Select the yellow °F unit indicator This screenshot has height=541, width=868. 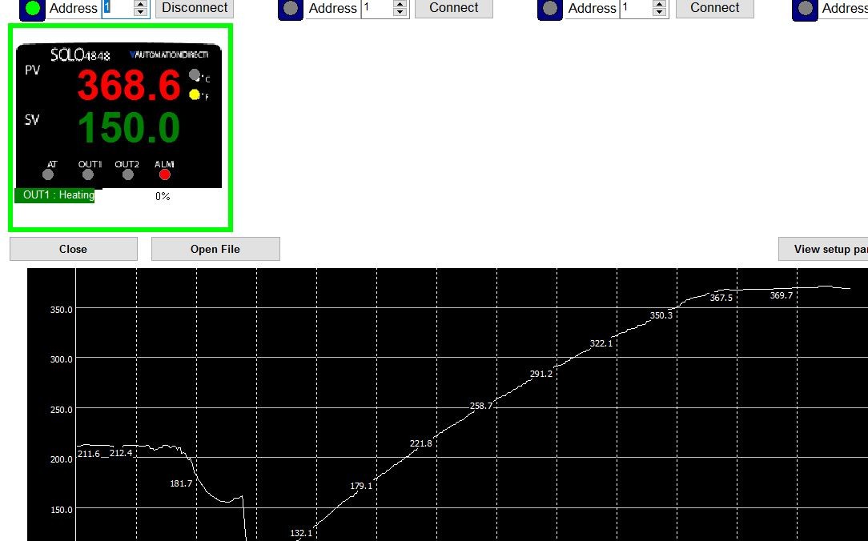click(x=194, y=94)
